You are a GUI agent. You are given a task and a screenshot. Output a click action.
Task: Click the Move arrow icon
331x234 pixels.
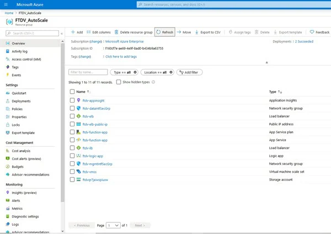tap(179, 32)
